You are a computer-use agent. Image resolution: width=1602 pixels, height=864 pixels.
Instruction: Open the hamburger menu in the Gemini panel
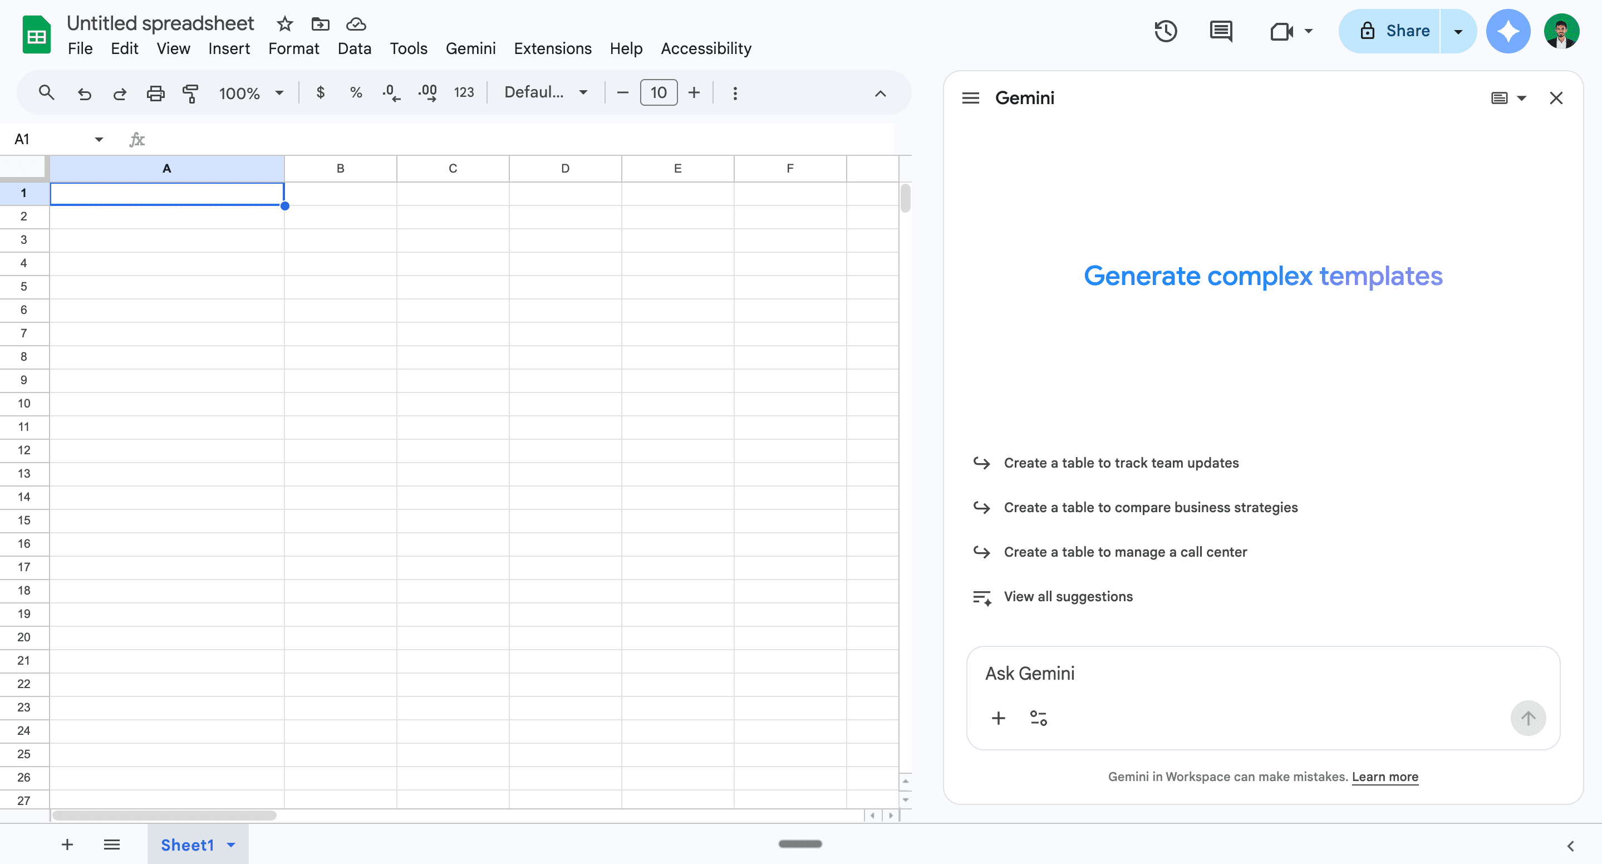tap(970, 97)
